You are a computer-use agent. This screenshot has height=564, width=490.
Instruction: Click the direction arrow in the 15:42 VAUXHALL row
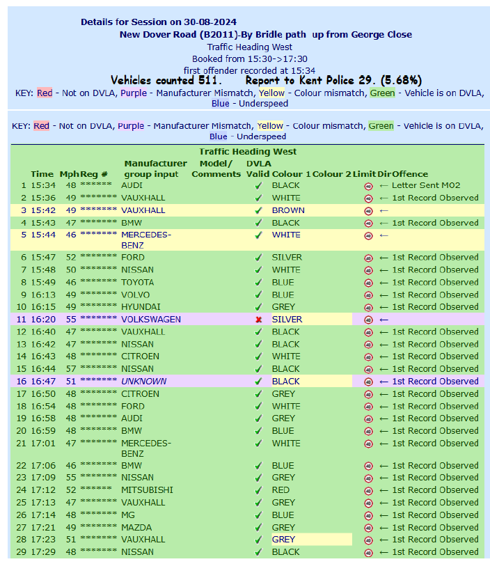coord(384,211)
